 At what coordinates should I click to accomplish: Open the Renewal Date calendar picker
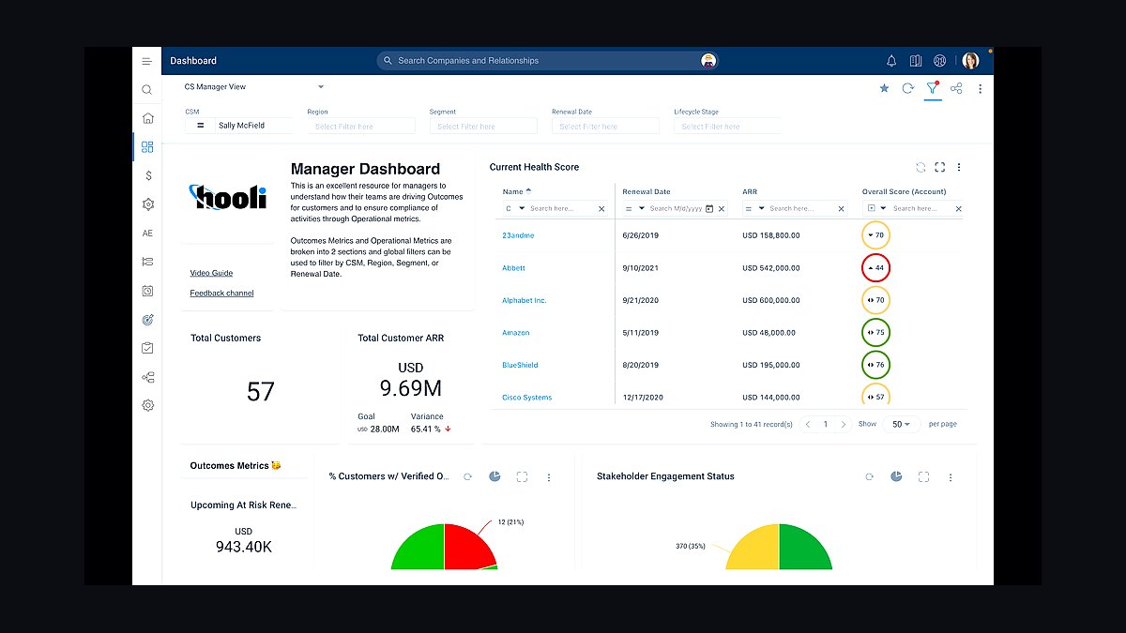(709, 208)
